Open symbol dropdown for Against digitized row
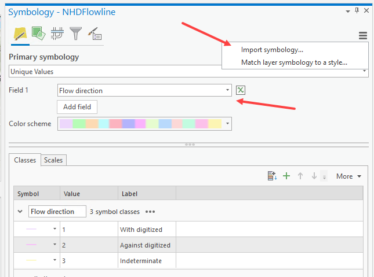This screenshot has height=277, width=374. point(55,245)
